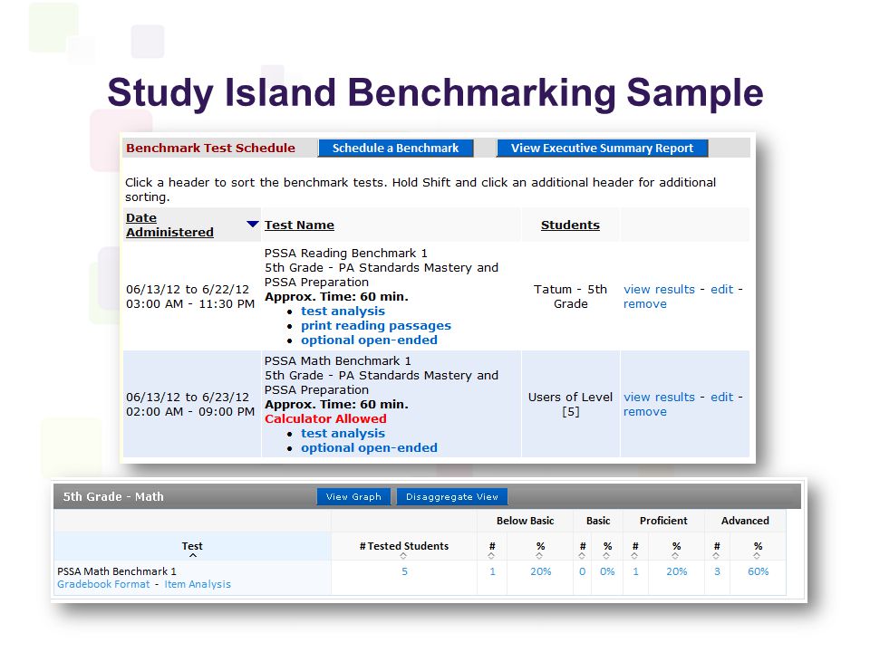This screenshot has height=652, width=870.
Task: Sort by Proficient # arrows
Action: [634, 555]
